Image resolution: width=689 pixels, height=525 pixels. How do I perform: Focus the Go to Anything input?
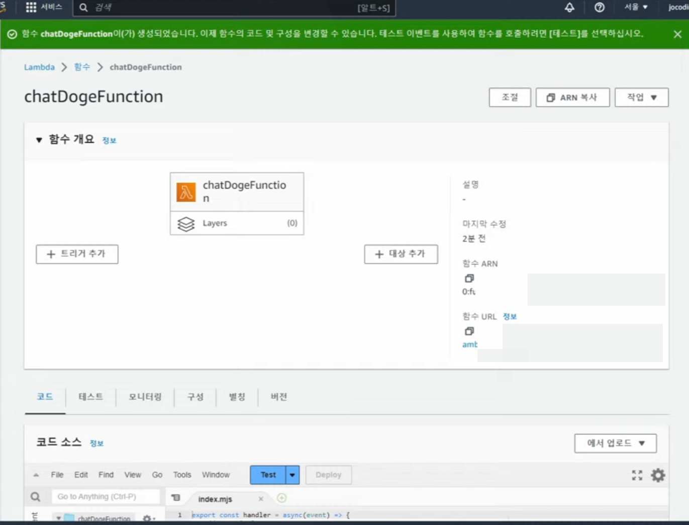point(106,497)
